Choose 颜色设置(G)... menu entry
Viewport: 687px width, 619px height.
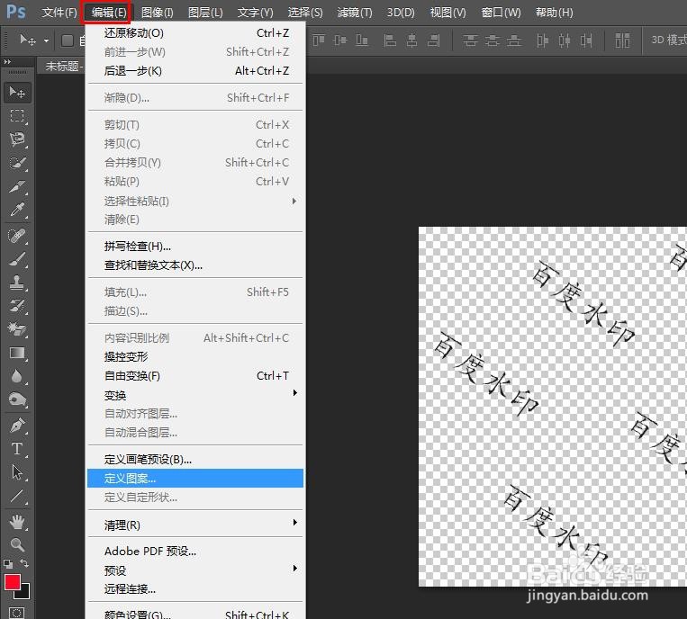195,615
